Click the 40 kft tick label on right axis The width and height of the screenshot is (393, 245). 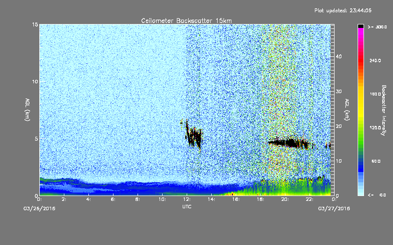pyautogui.click(x=338, y=57)
